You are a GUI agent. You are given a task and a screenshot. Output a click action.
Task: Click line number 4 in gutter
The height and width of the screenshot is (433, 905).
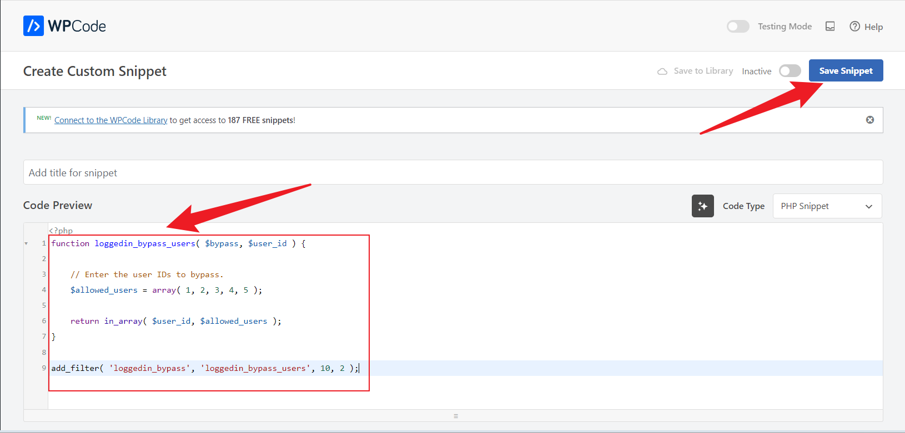(44, 289)
